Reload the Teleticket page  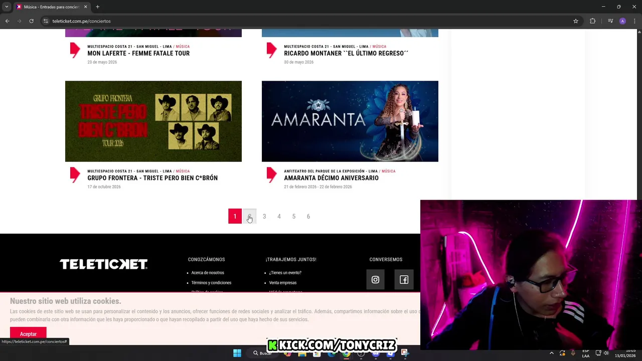(31, 21)
